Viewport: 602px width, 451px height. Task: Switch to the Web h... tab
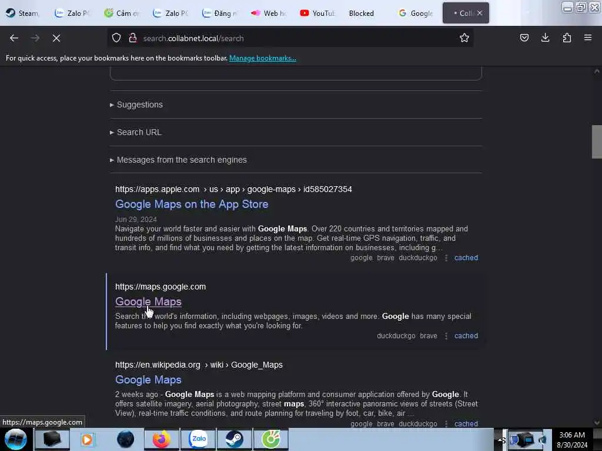268,14
